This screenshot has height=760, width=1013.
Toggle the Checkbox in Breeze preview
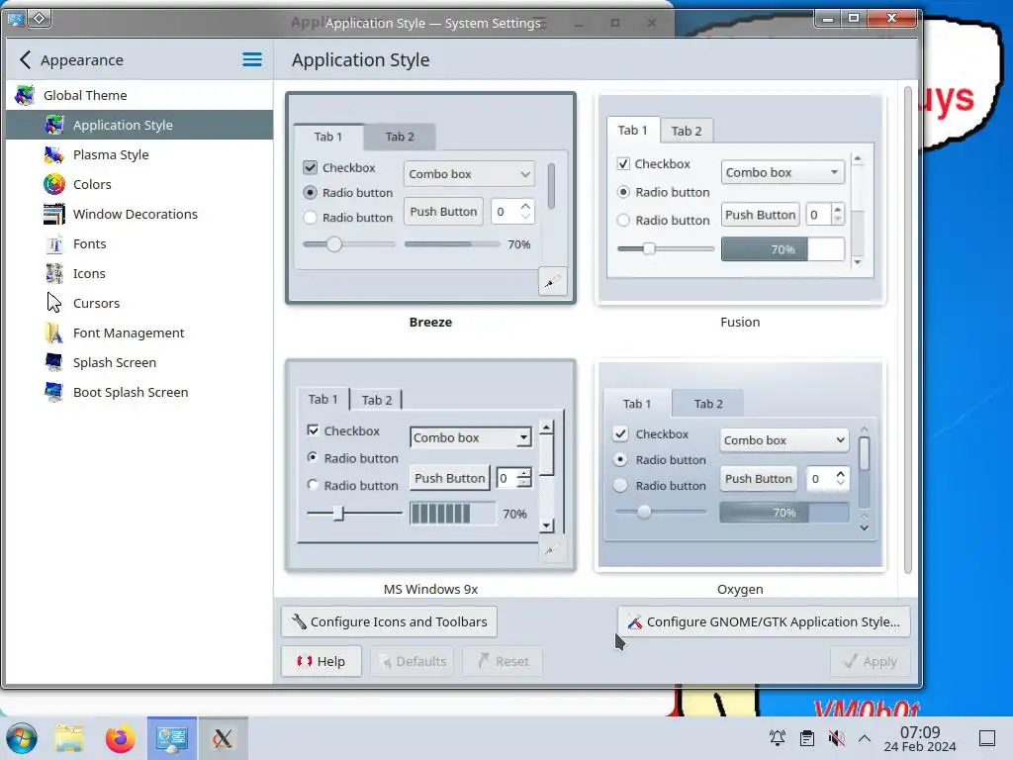click(311, 167)
